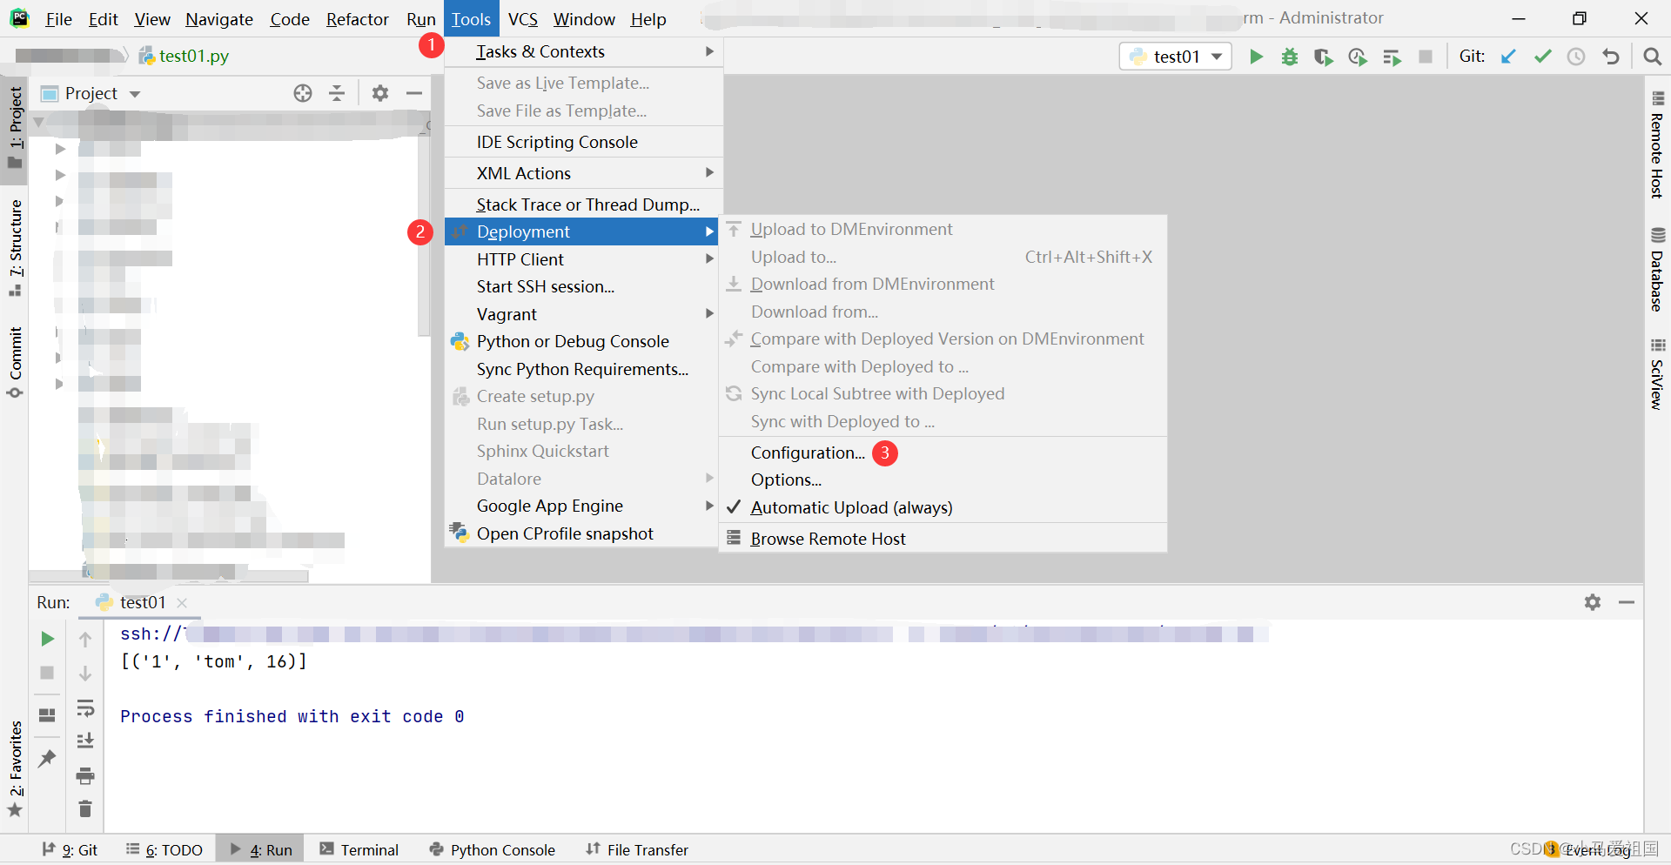The width and height of the screenshot is (1671, 865).
Task: Open Database side panel
Action: (1657, 270)
